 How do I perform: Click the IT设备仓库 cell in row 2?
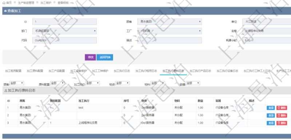click(223, 115)
